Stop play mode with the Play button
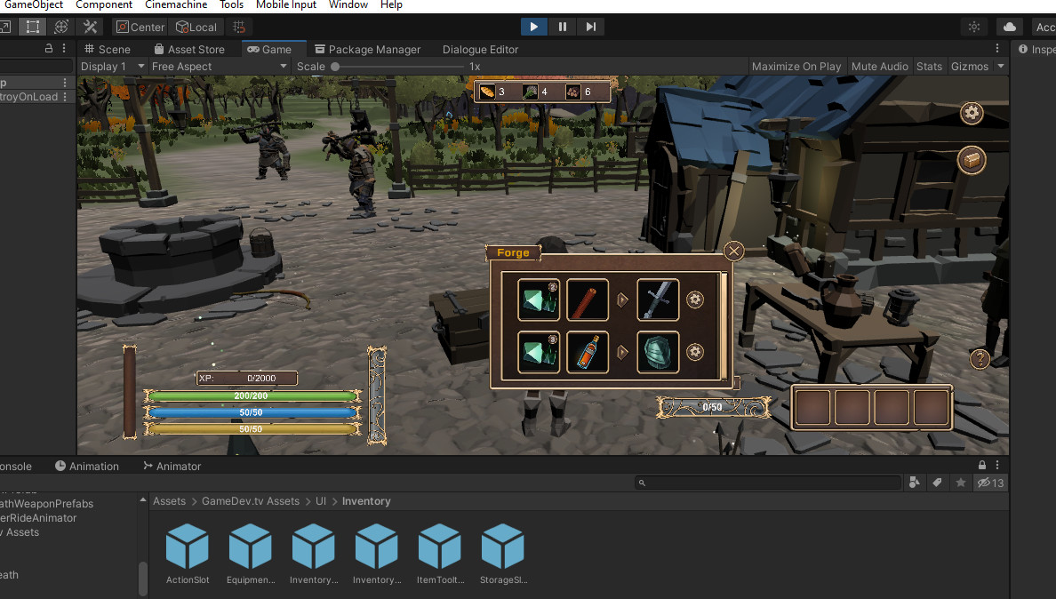 (x=533, y=27)
